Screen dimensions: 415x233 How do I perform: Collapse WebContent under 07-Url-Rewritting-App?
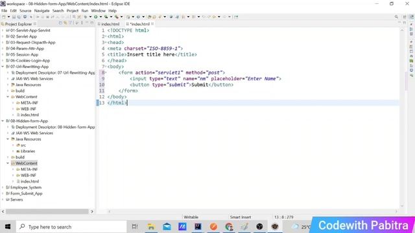click(x=8, y=97)
